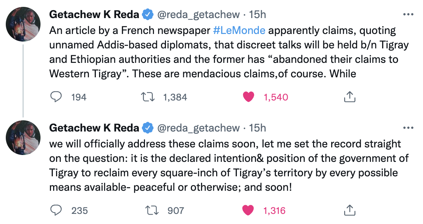Viewport: 423px width, 224px height.
Task: Unlike the second tweet with 1,316 likes
Action: (248, 210)
